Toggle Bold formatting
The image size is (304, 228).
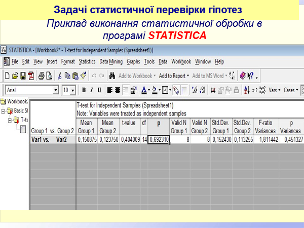[84, 90]
